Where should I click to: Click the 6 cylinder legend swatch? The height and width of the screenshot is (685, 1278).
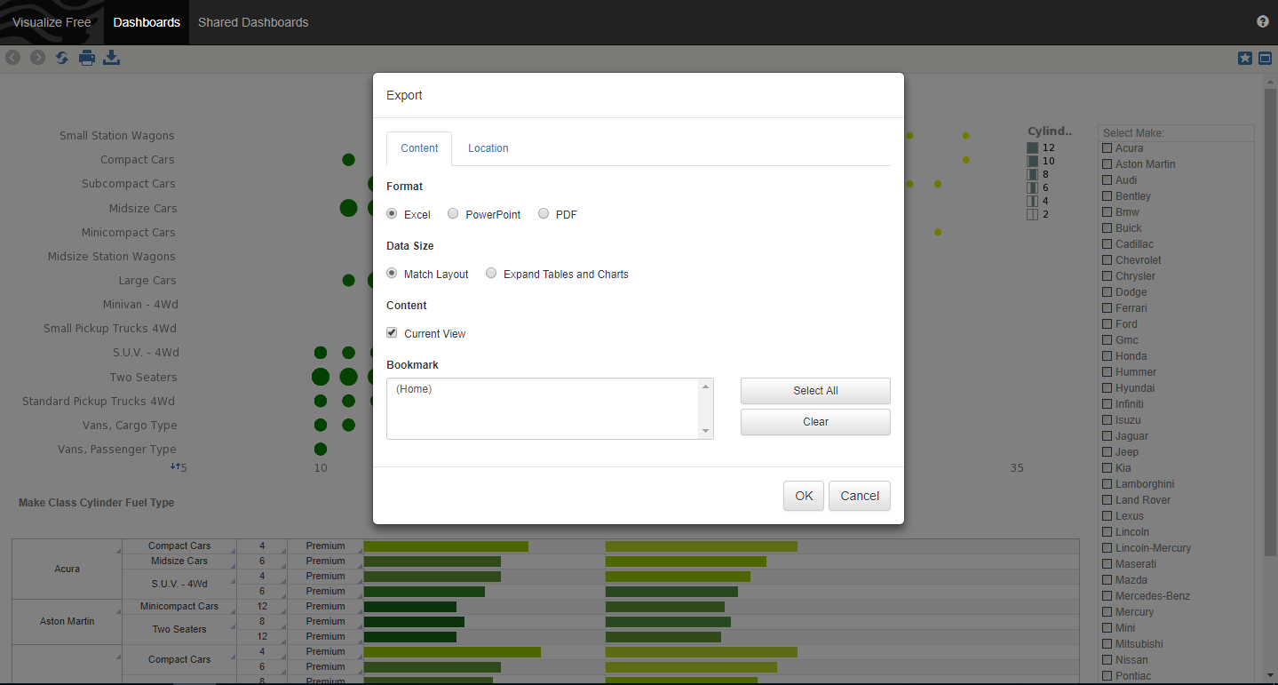(x=1032, y=187)
